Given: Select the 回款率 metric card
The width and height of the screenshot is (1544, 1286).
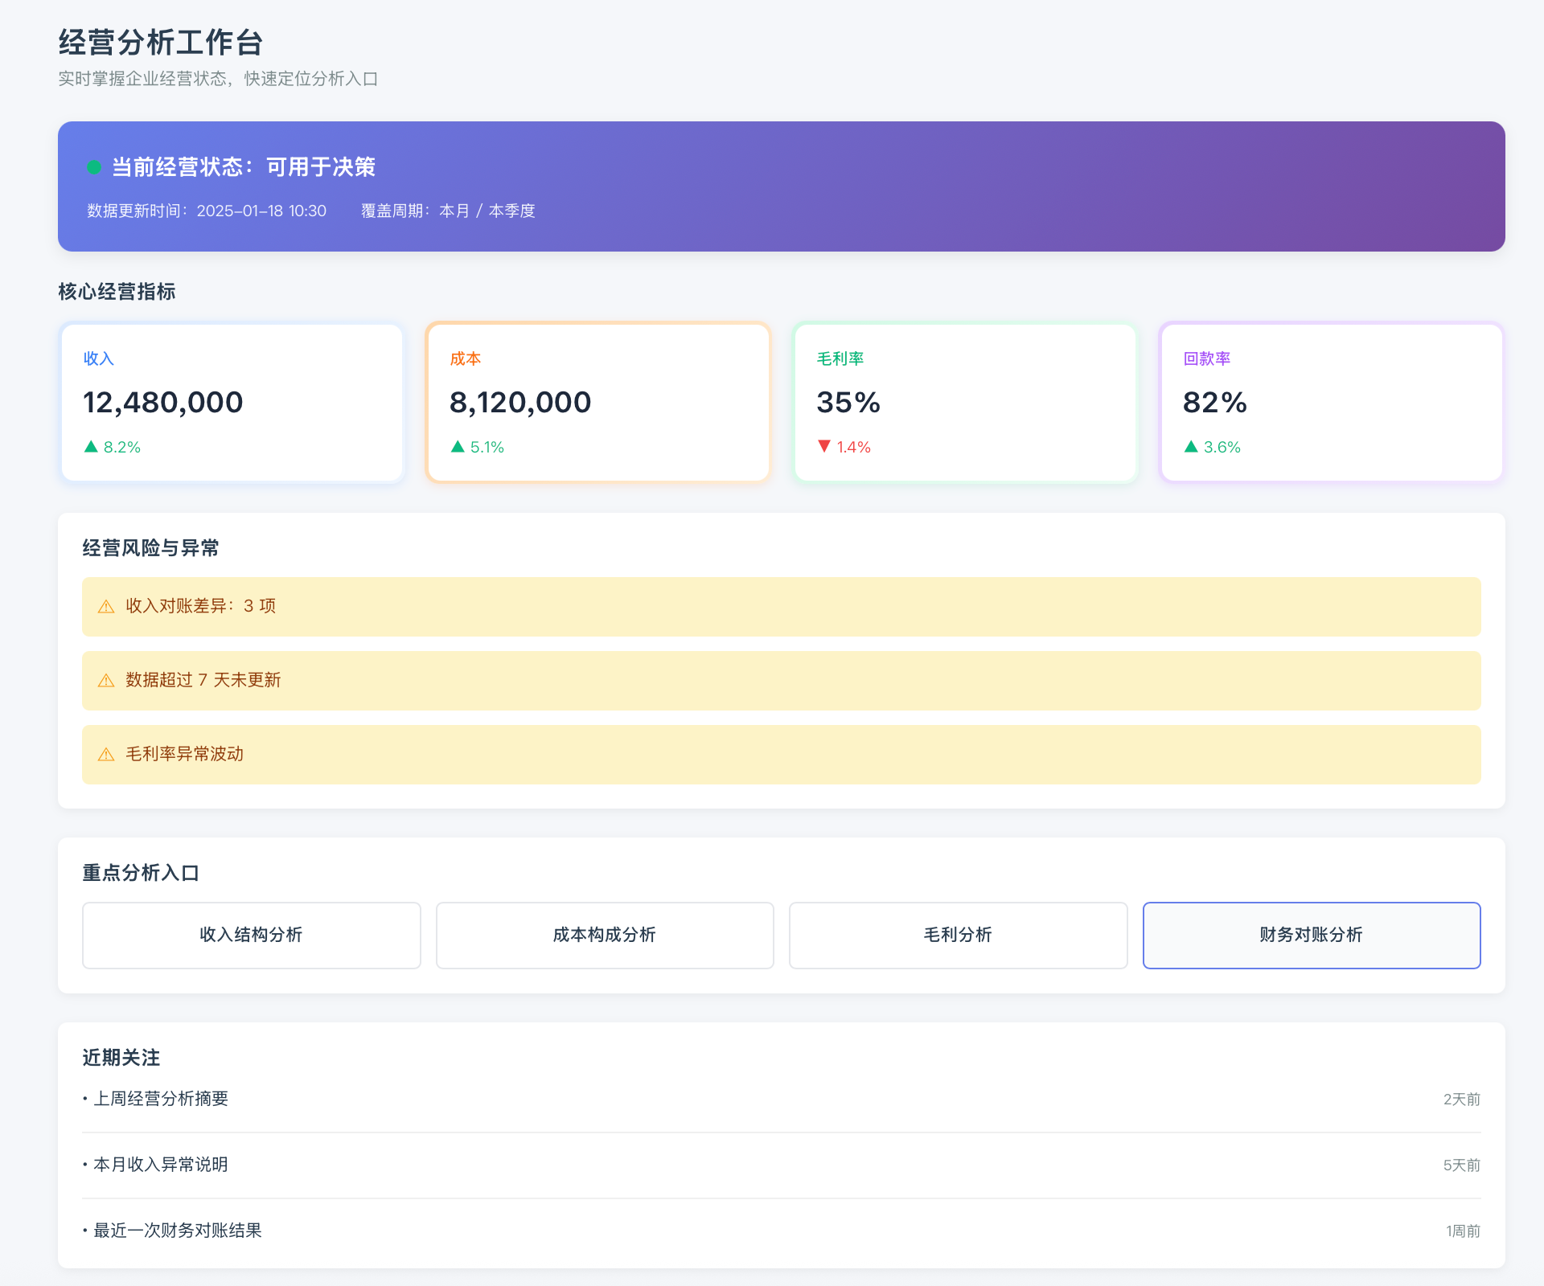Looking at the screenshot, I should [1331, 403].
